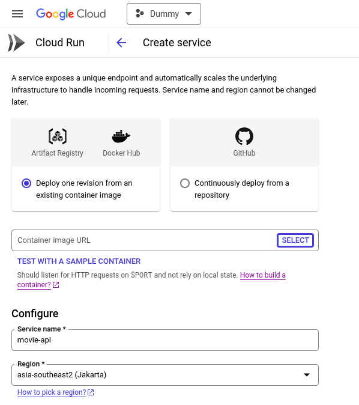Image resolution: width=359 pixels, height=405 pixels.
Task: Open How to build a container link
Action: [263, 275]
